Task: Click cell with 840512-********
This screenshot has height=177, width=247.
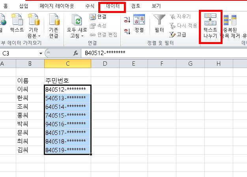Action: [x=67, y=89]
